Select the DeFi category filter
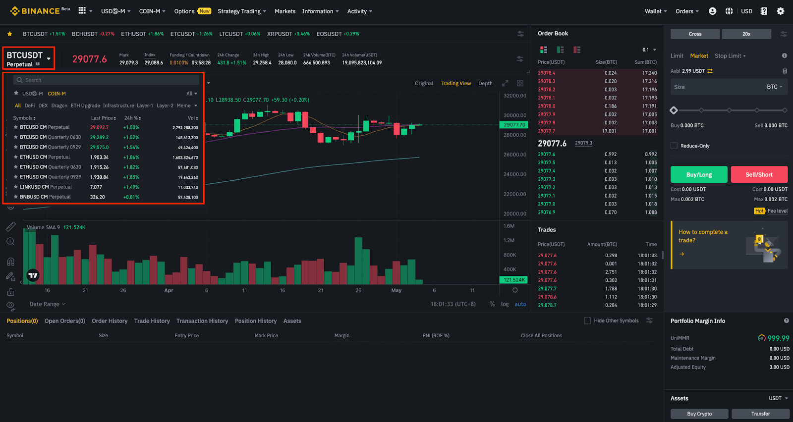Image resolution: width=793 pixels, height=422 pixels. coord(30,105)
